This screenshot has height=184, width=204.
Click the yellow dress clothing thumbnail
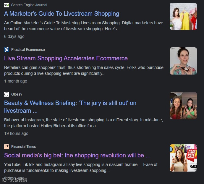pos(183,16)
